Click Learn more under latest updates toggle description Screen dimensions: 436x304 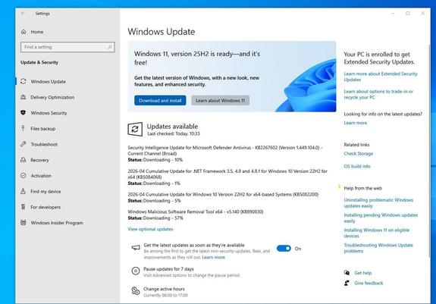click(213, 257)
